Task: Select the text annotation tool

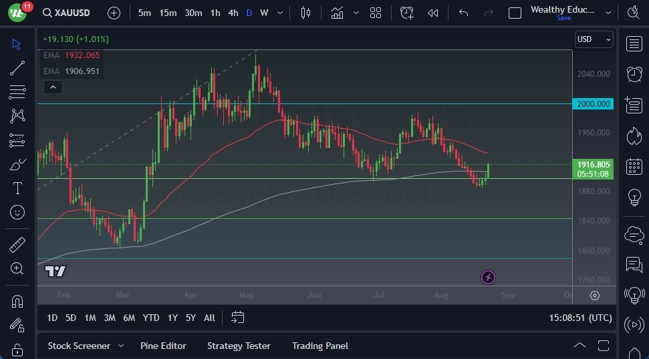Action: (x=17, y=188)
